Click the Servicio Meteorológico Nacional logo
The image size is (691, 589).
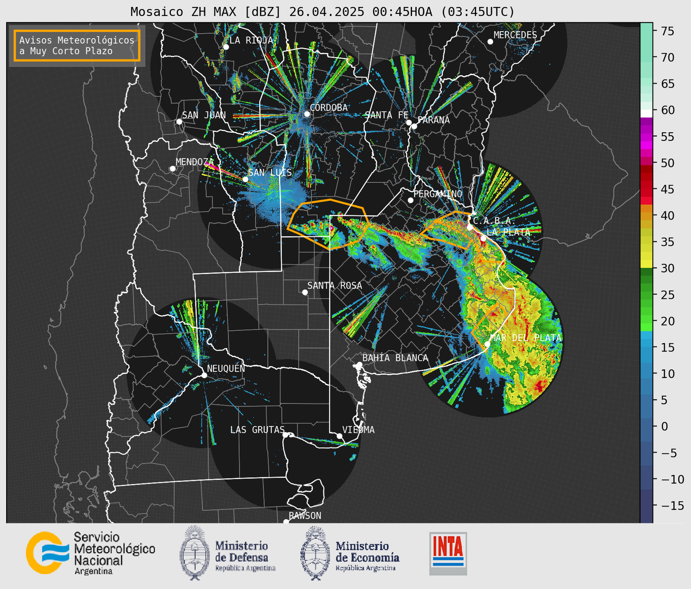[x=91, y=553]
